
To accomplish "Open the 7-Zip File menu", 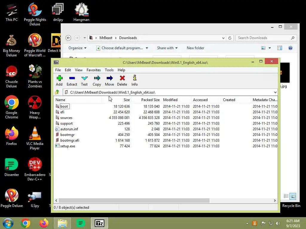I will [58, 70].
